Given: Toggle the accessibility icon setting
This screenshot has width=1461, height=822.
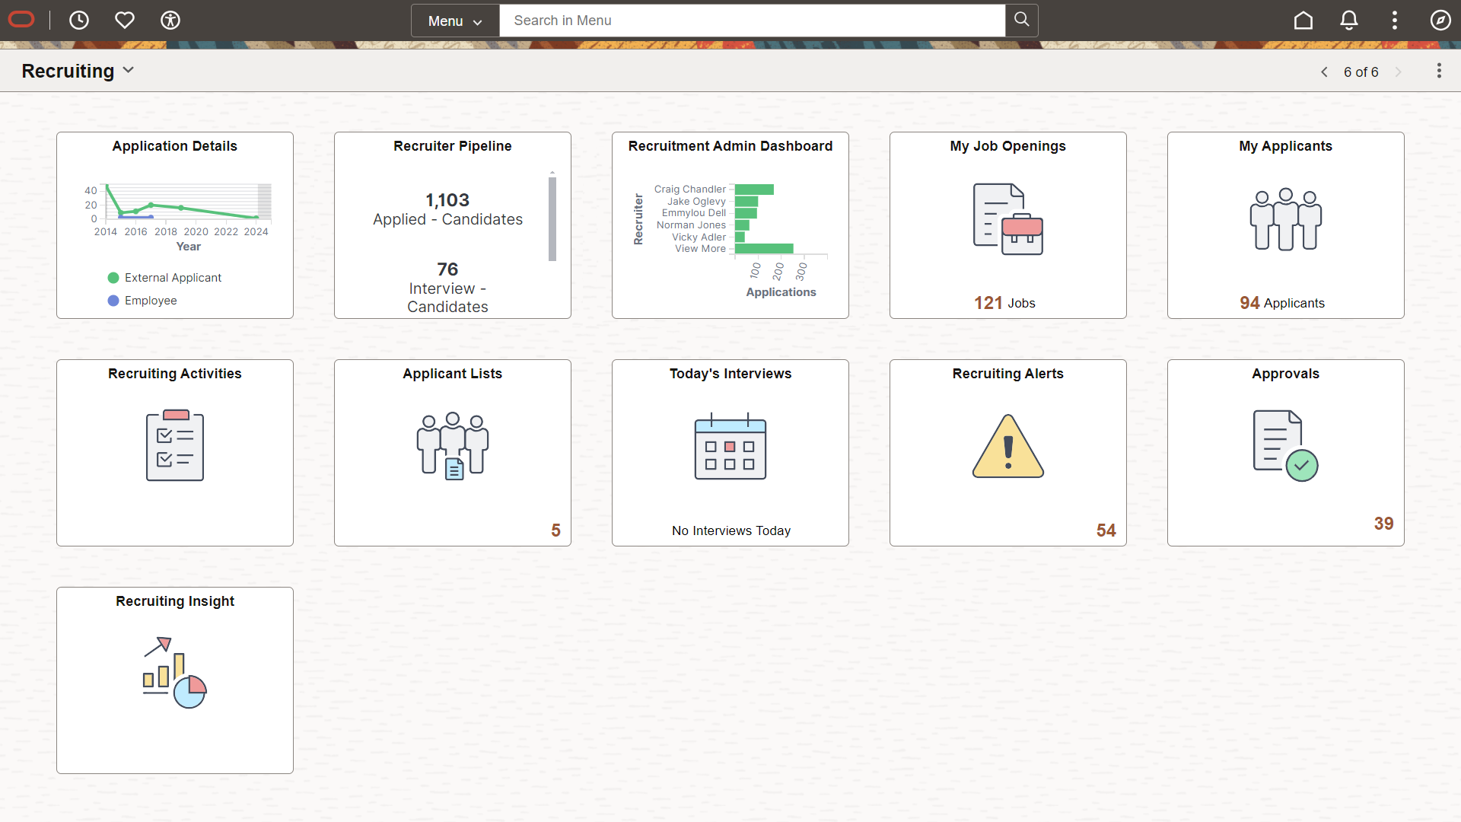Looking at the screenshot, I should pos(170,20).
